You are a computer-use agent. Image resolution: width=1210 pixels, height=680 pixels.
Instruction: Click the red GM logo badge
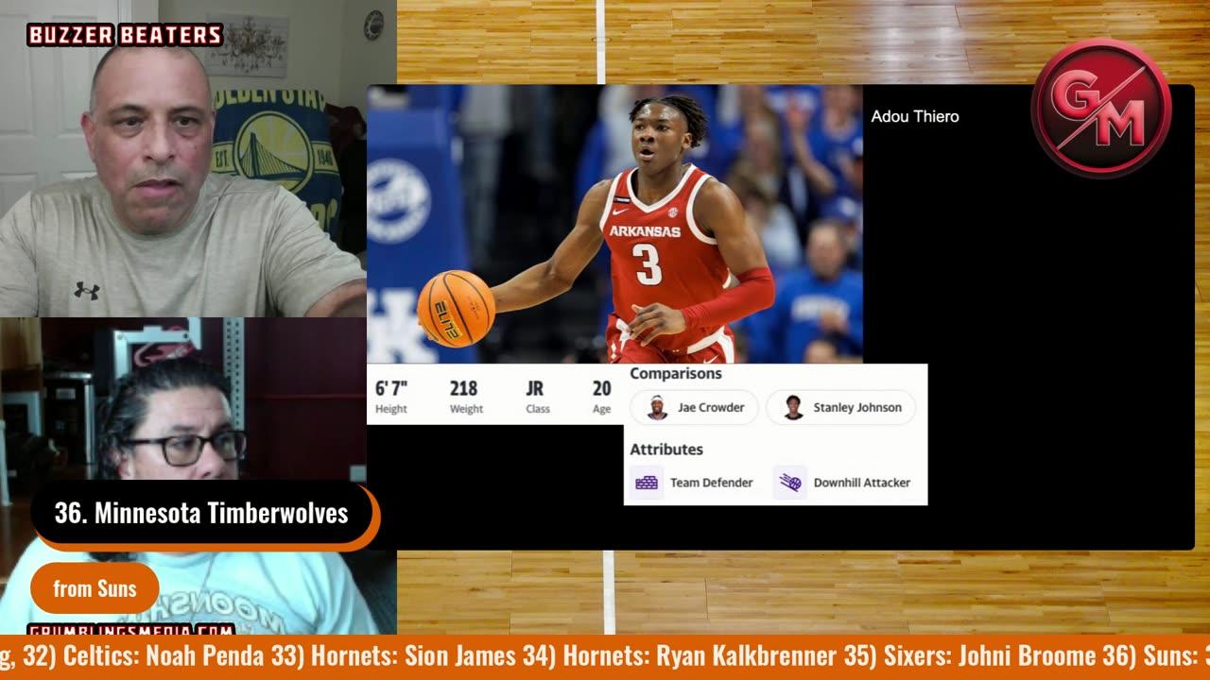1100,108
